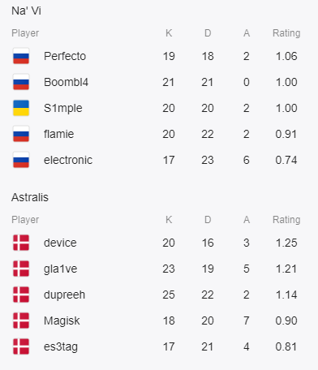Open the device player name
Image resolution: width=318 pixels, height=370 pixels.
(x=60, y=243)
